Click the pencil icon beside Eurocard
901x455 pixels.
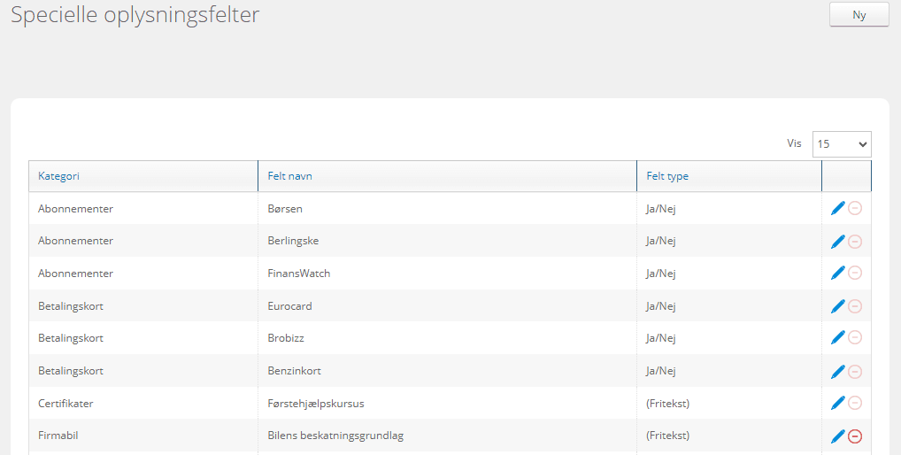coord(837,306)
